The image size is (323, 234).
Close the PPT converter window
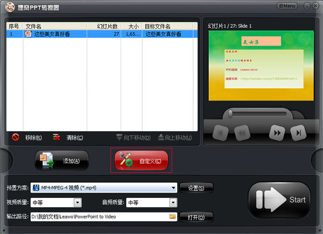(x=315, y=6)
